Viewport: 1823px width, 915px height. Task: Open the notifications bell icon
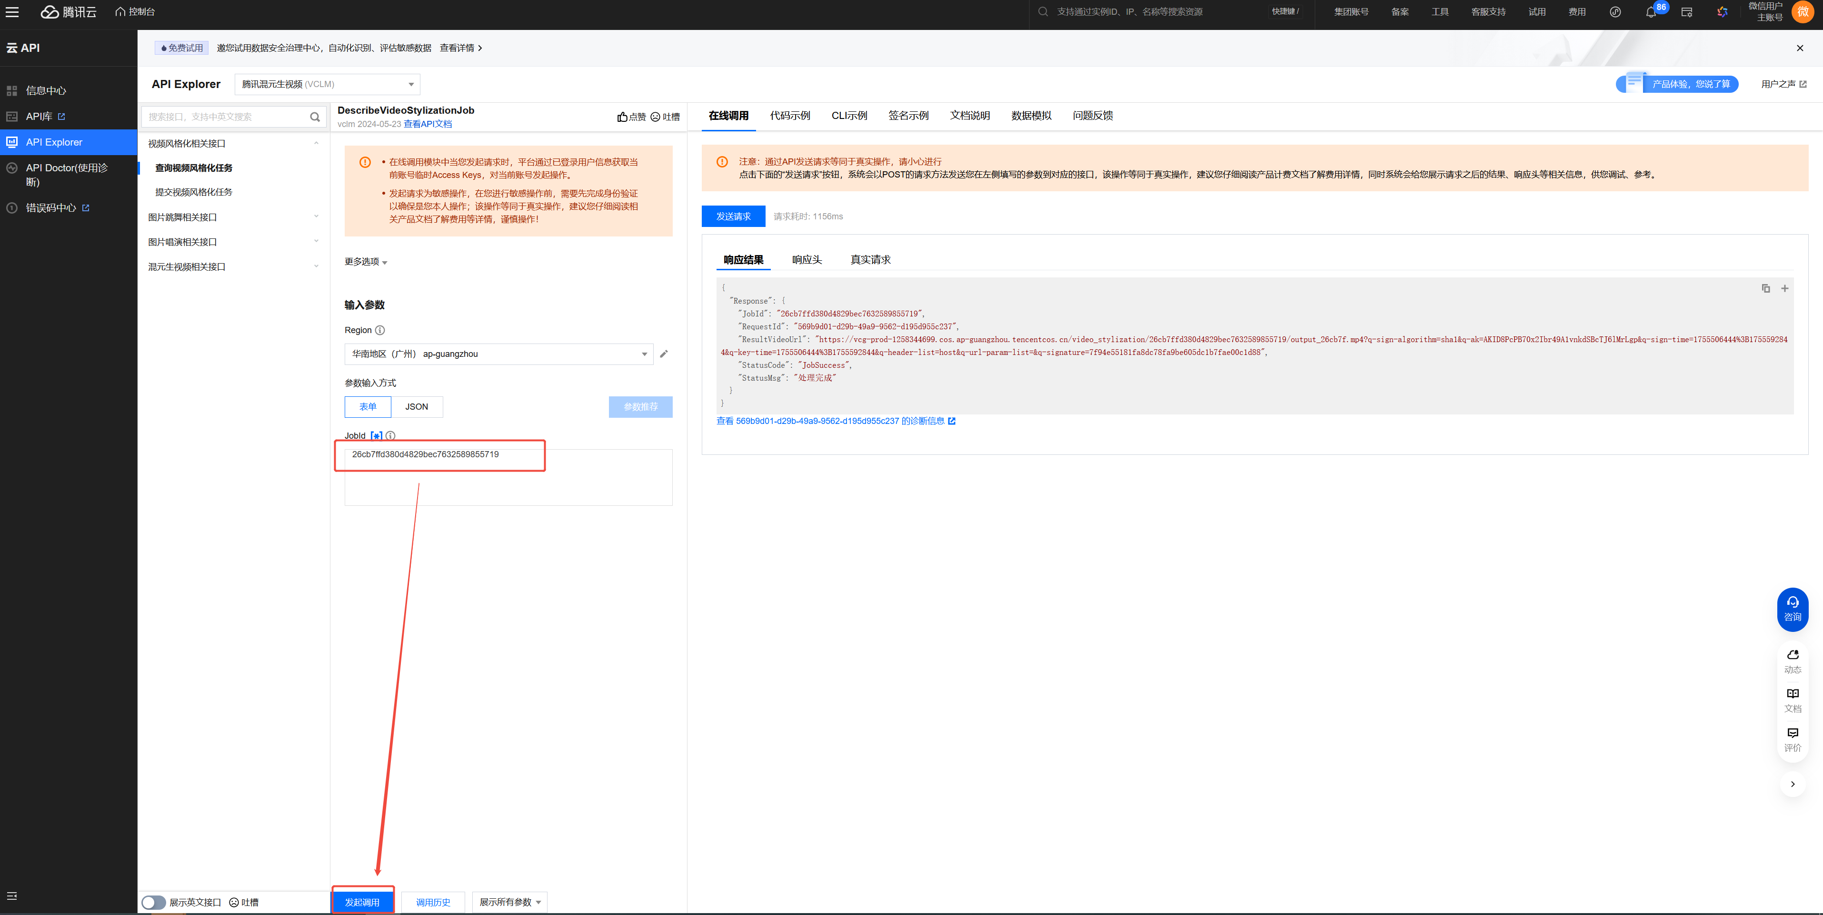pos(1650,12)
